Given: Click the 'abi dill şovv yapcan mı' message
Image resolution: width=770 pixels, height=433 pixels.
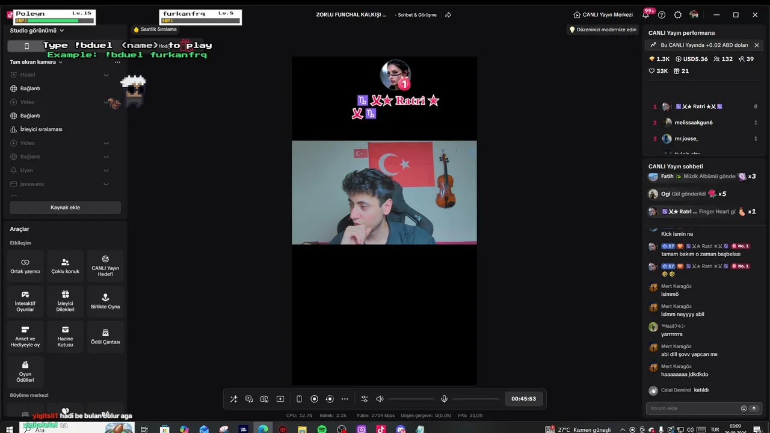Looking at the screenshot, I should click(x=689, y=355).
